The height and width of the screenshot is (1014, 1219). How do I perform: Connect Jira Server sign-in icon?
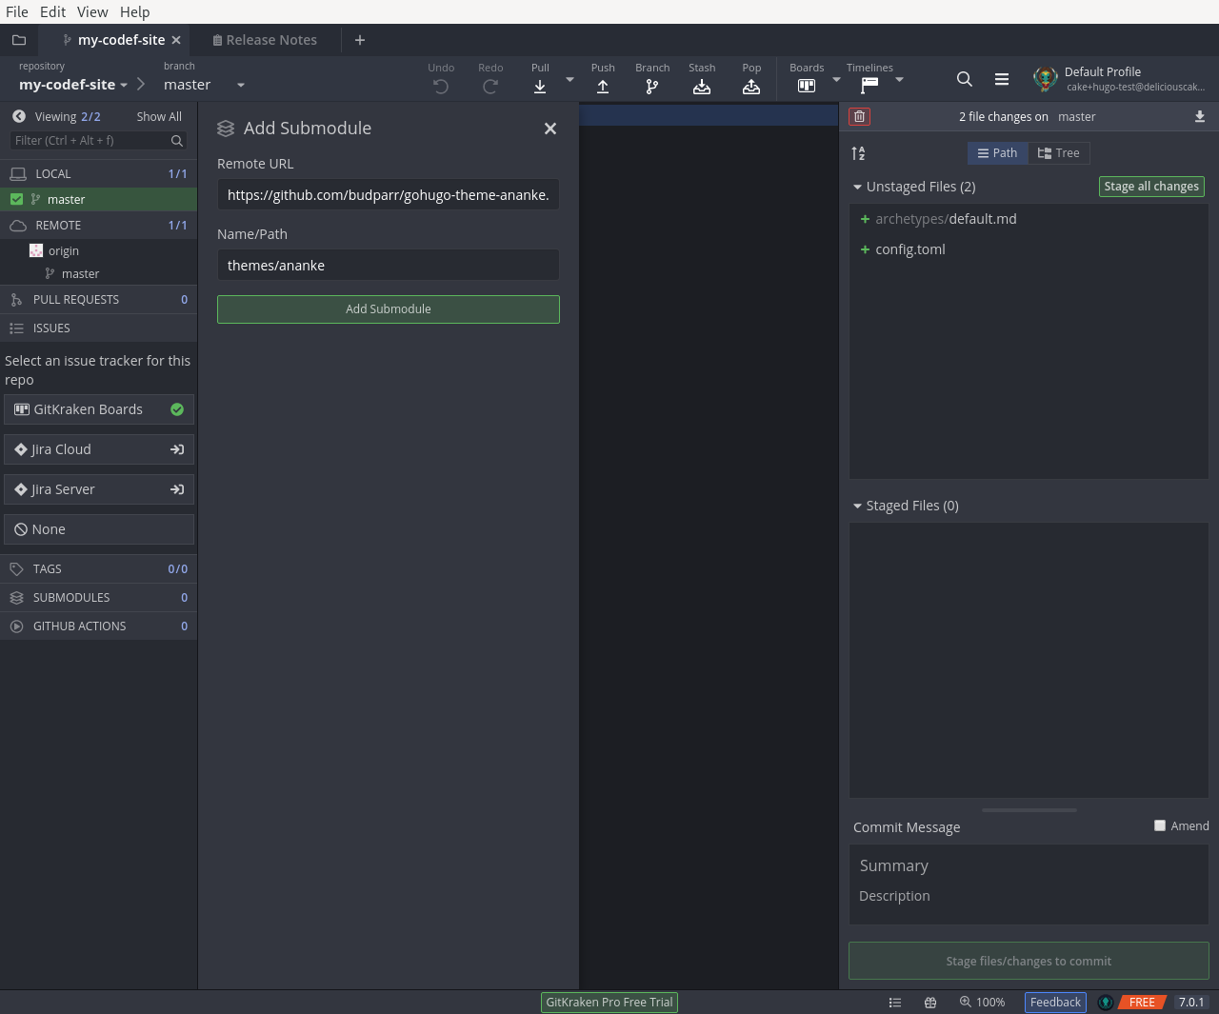pos(177,489)
